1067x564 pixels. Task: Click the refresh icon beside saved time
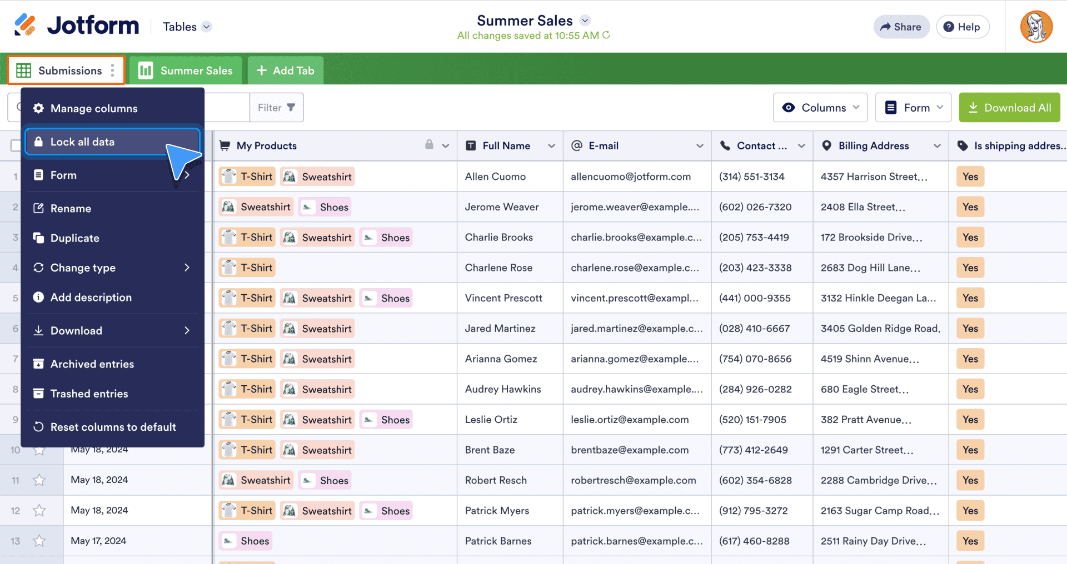[606, 35]
